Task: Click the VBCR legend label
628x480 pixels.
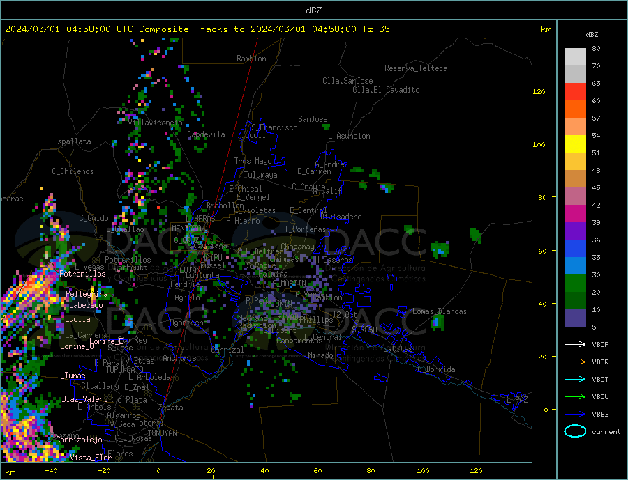Action: (x=600, y=362)
